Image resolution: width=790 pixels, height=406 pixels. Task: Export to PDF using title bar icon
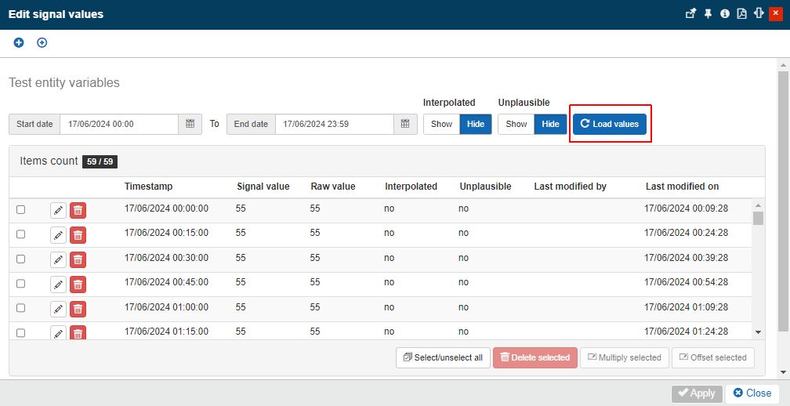click(x=741, y=14)
